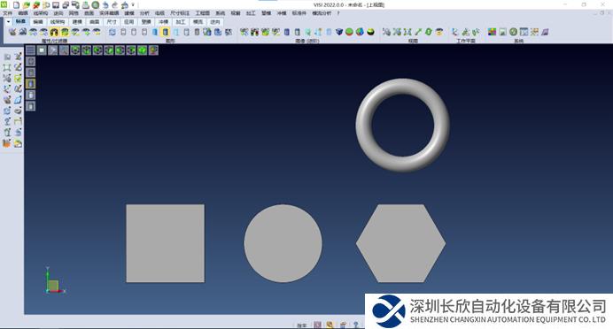Click the hamburger lines icon at viewport corner

[30, 50]
